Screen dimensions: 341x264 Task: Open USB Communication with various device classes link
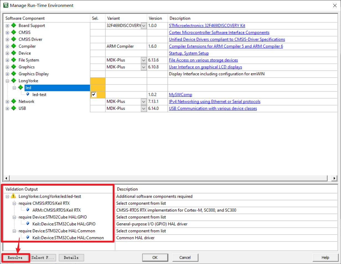(213, 108)
